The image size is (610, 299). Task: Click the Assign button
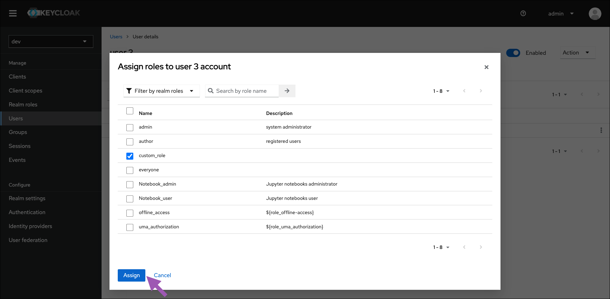(x=131, y=275)
